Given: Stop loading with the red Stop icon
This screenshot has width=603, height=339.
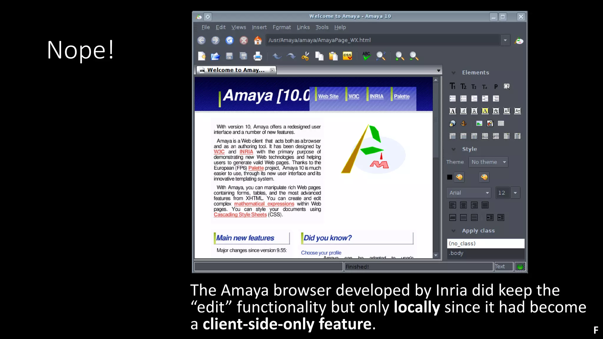Looking at the screenshot, I should (x=244, y=40).
